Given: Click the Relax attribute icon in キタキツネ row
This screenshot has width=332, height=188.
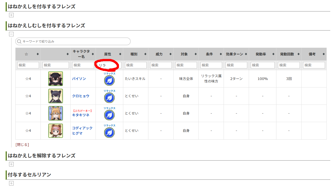Looking at the screenshot, I should point(109,115).
